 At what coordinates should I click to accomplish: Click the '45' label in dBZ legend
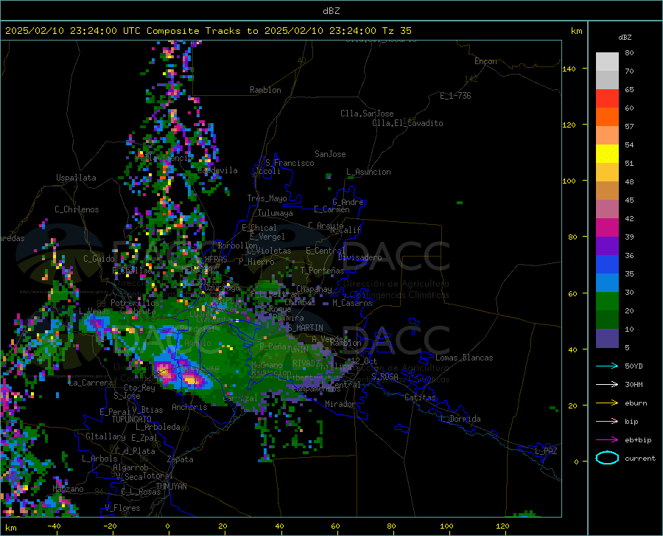pyautogui.click(x=629, y=200)
